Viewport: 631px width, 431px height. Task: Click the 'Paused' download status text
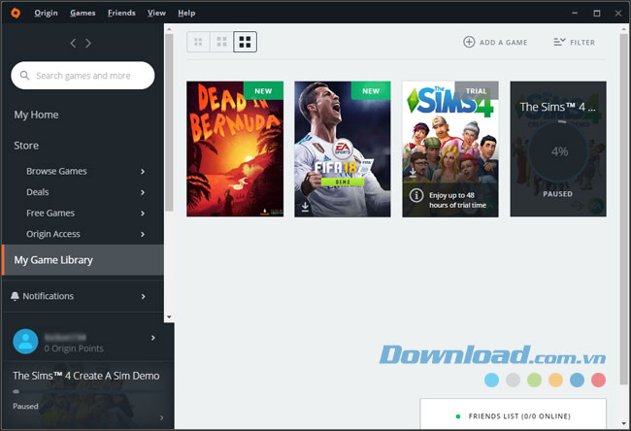click(x=25, y=406)
